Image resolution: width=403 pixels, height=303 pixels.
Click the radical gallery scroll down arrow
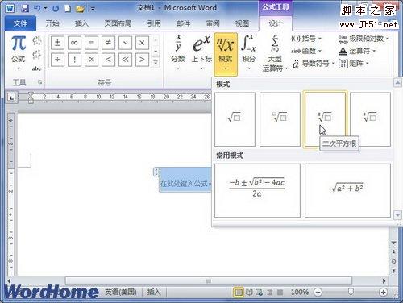[397, 214]
